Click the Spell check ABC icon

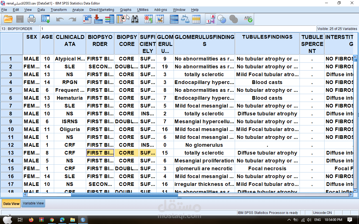[248, 19]
